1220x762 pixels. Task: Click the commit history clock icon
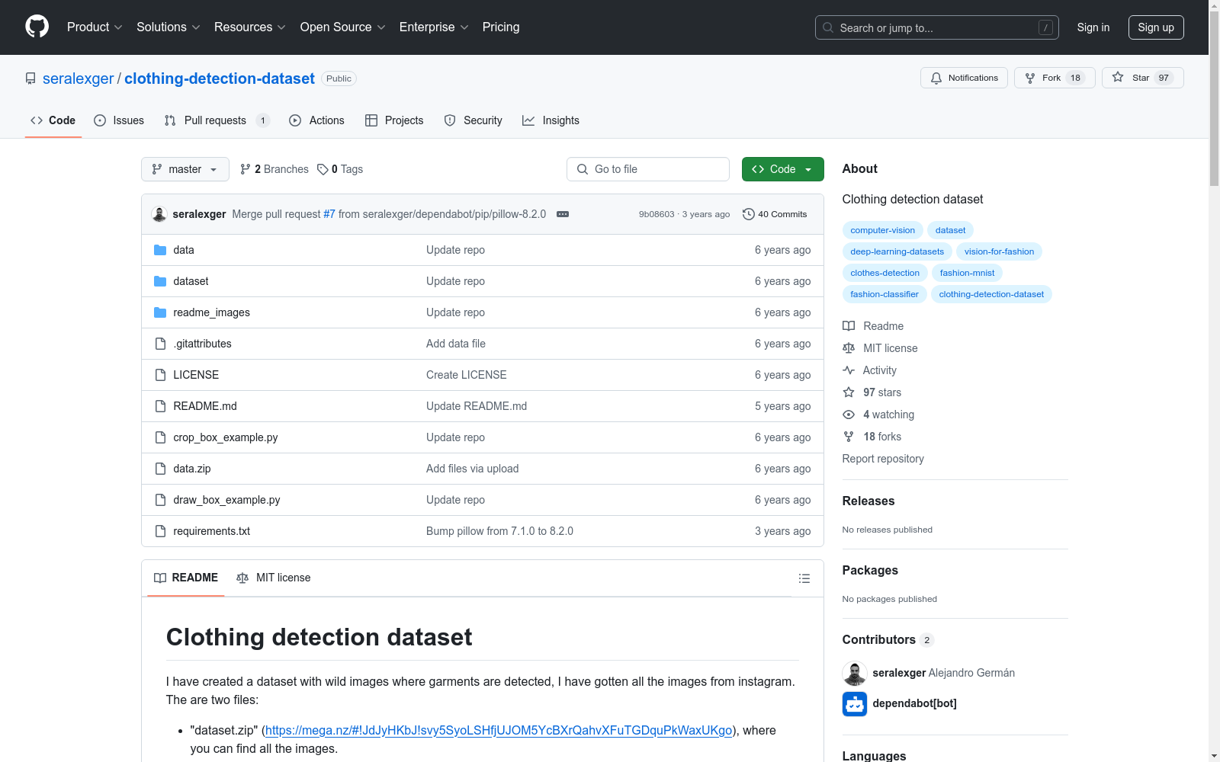(x=749, y=214)
